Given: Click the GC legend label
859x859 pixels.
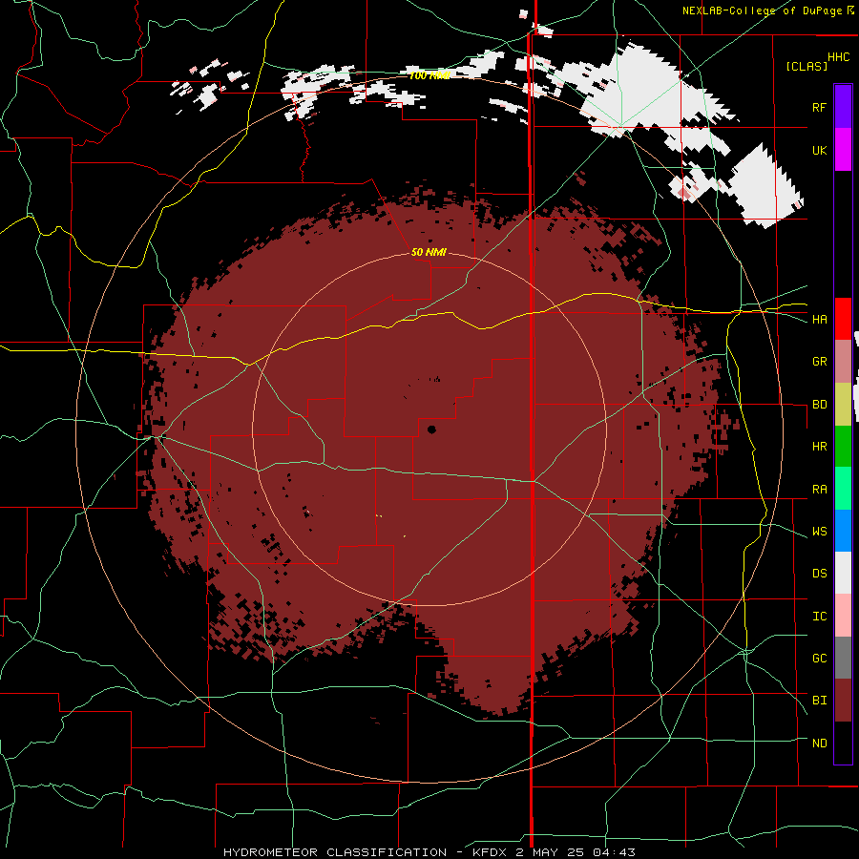Looking at the screenshot, I should 819,659.
